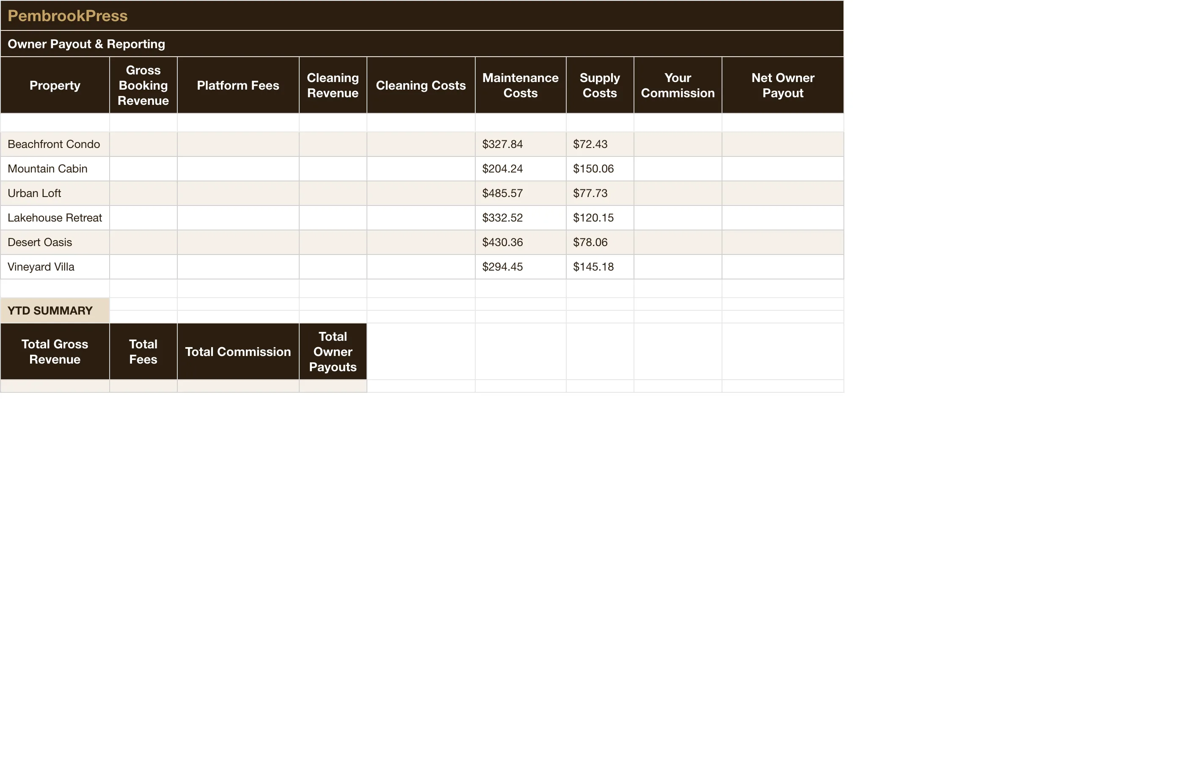Click the Lakehouse Retreat property cell
The height and width of the screenshot is (761, 1185).
click(x=55, y=217)
